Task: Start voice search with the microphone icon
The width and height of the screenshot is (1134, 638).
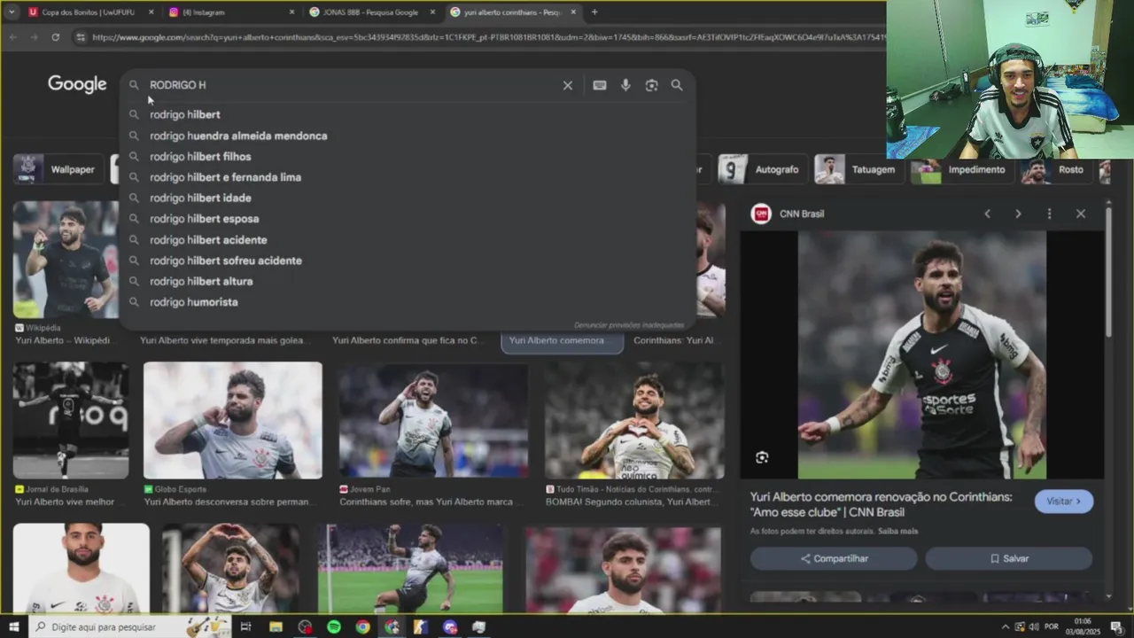Action: (625, 85)
